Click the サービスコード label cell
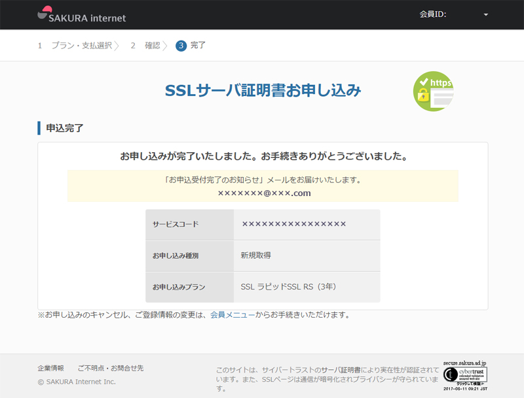The width and height of the screenshot is (524, 398). pyautogui.click(x=189, y=225)
